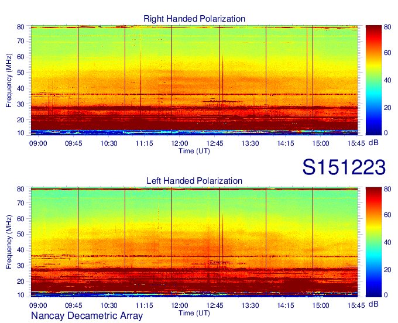
Task: Click the '13:30' tick on bottom time axis
Action: click(x=250, y=305)
